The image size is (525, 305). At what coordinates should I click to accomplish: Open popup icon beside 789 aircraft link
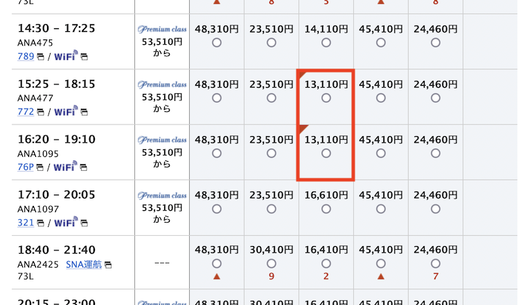(40, 57)
